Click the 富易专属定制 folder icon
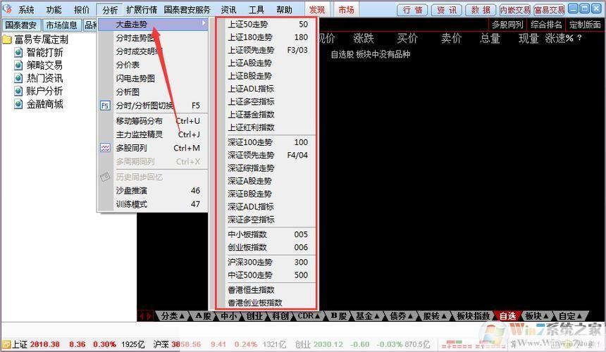606x352 pixels. click(x=7, y=39)
